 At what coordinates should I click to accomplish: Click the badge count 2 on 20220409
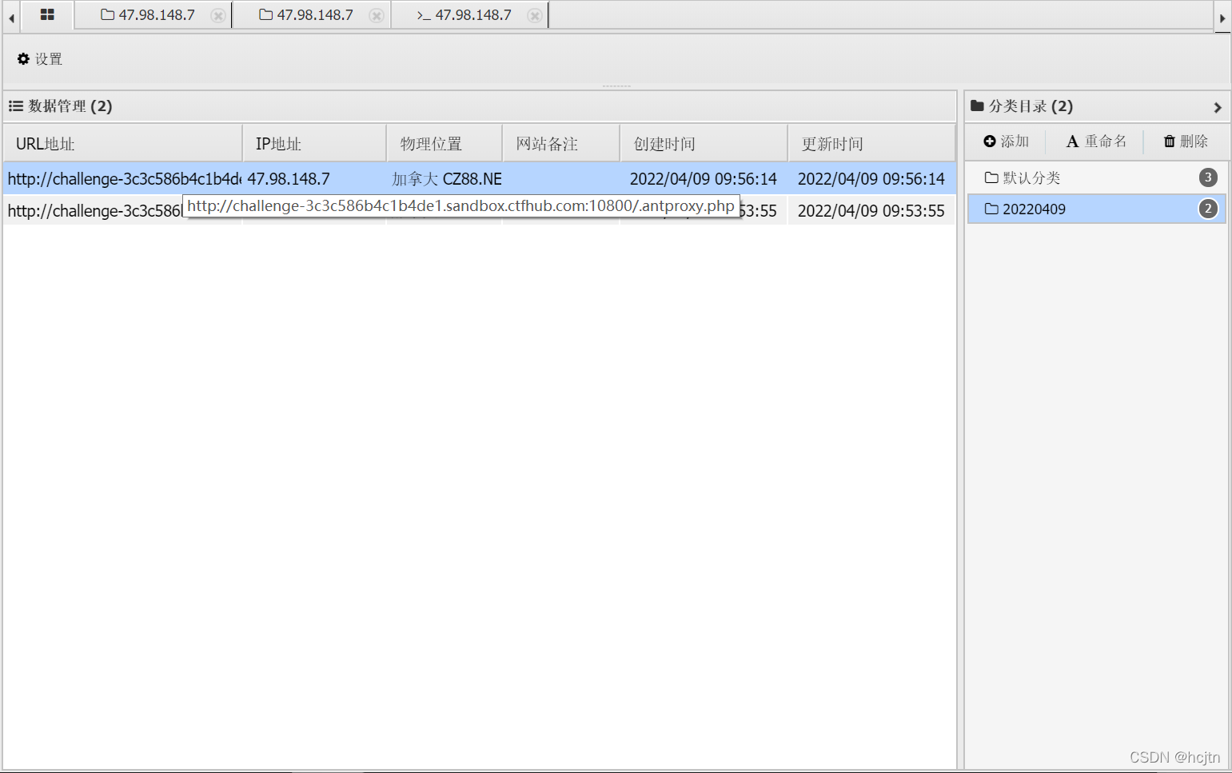tap(1208, 209)
